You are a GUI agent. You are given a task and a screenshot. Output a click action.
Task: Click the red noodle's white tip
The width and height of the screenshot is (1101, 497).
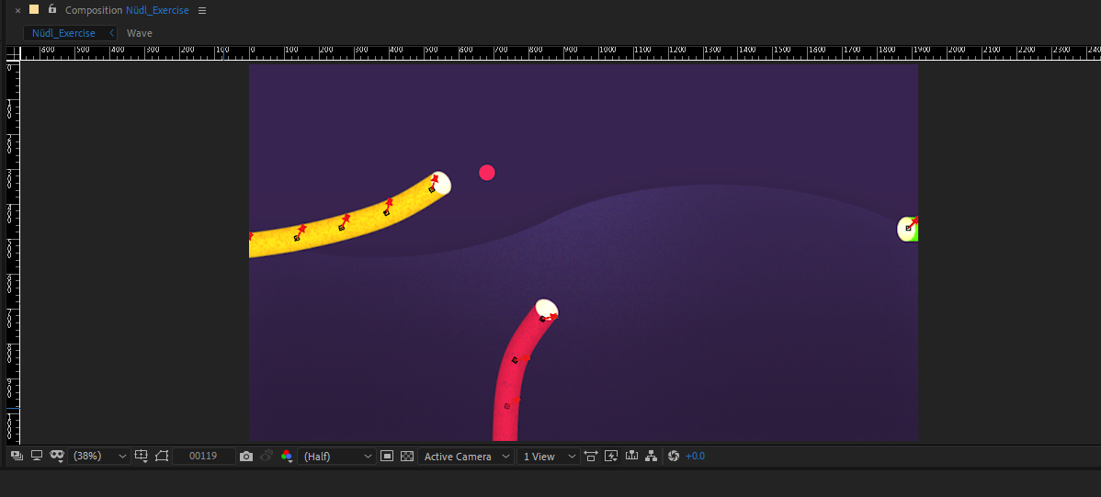tap(547, 308)
